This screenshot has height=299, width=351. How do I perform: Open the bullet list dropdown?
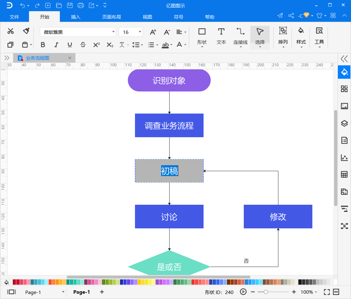pyautogui.click(x=153, y=45)
